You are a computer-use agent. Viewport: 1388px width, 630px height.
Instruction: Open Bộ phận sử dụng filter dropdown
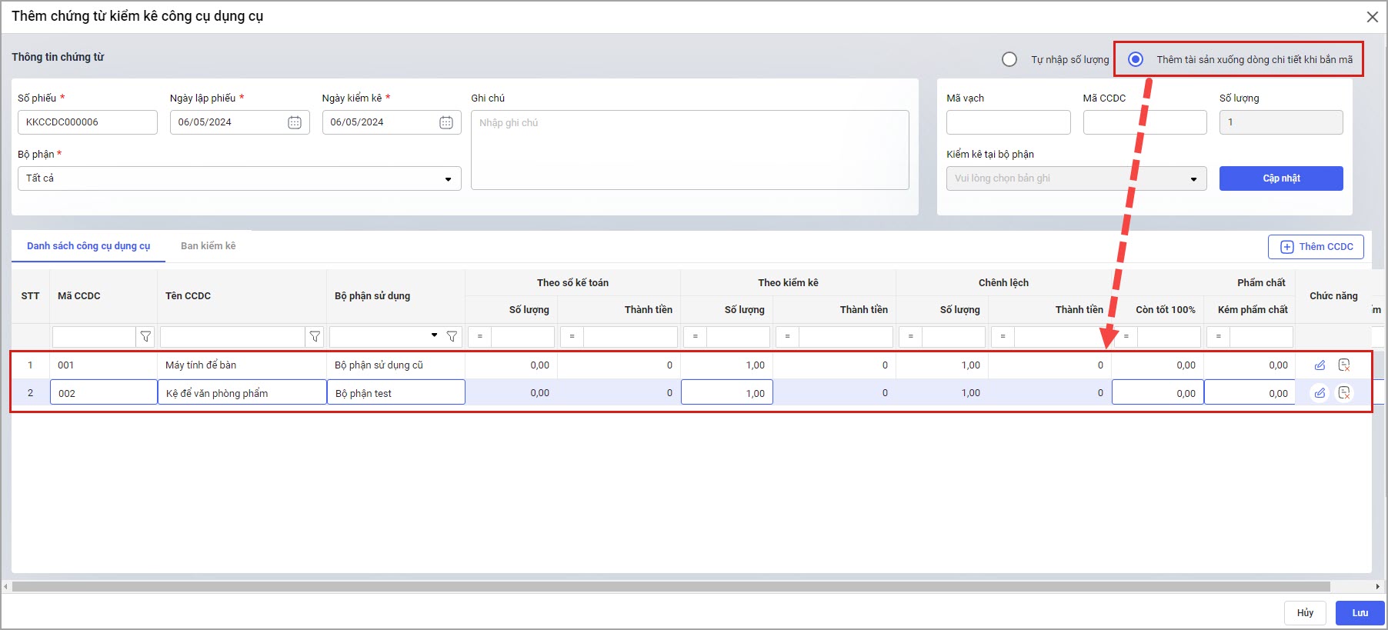[434, 336]
